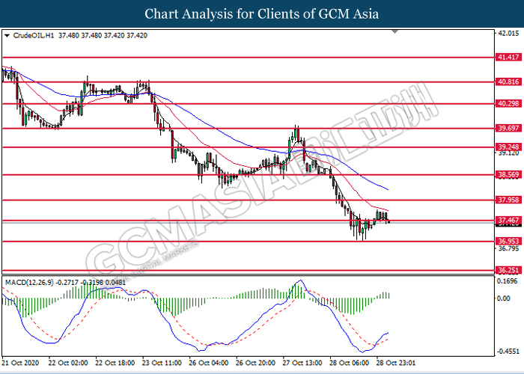The image size is (524, 374).
Task: Select the 36.953 price level label
Action: (x=508, y=241)
